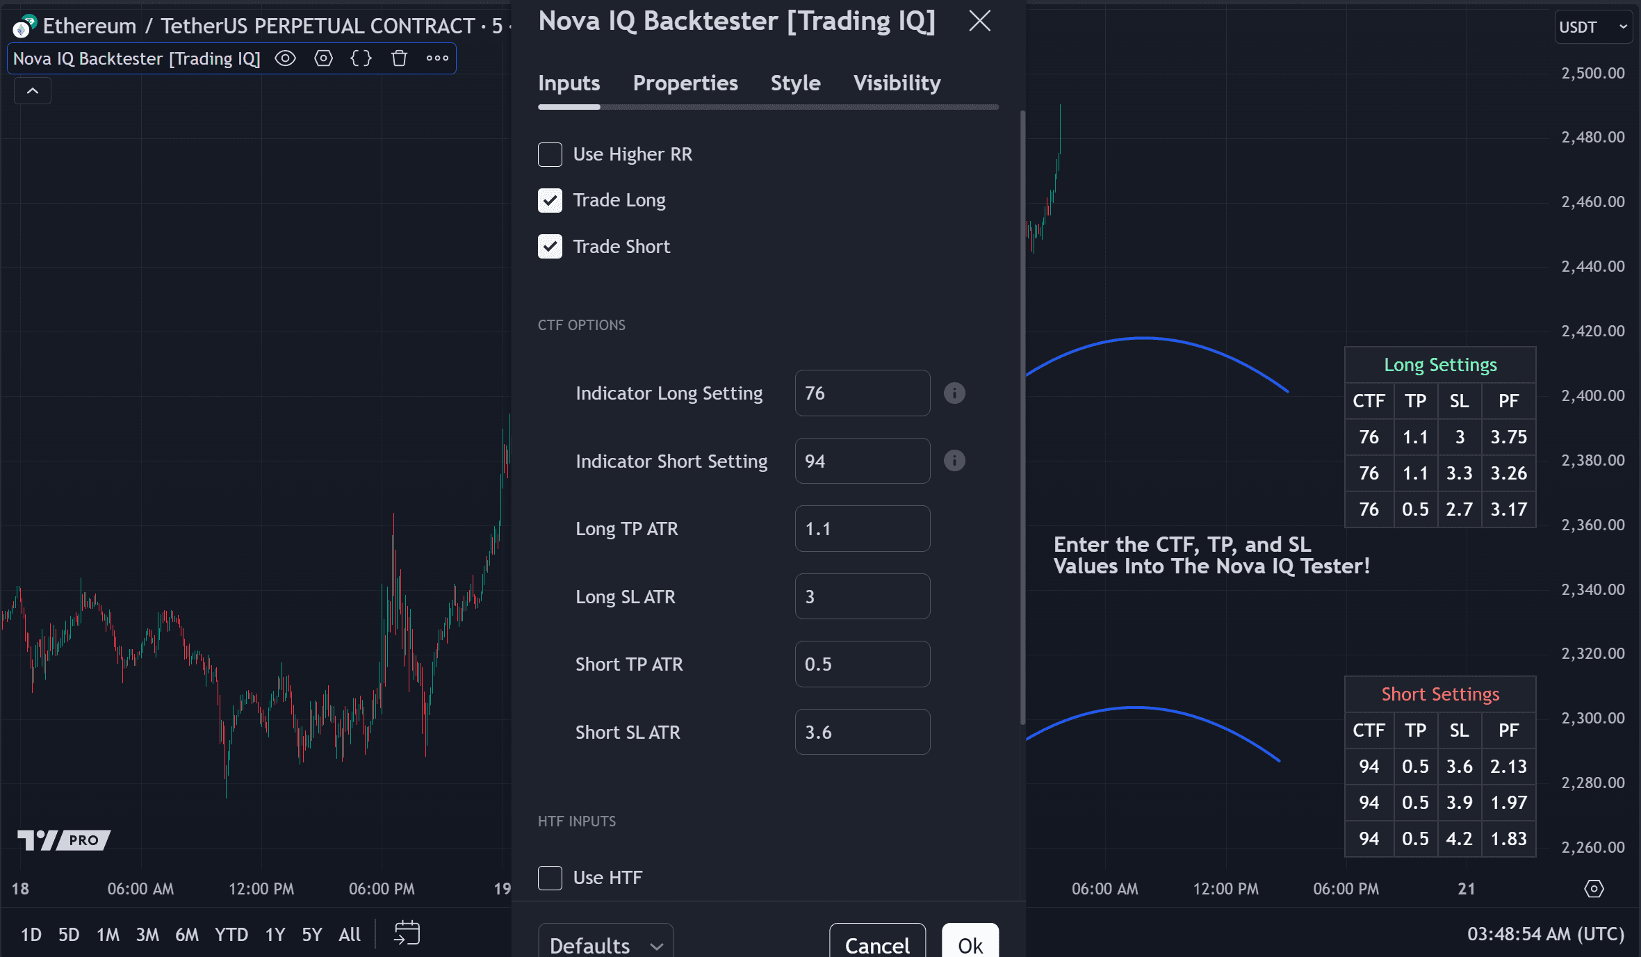1641x957 pixels.
Task: Switch to the Inputs tab
Action: (x=569, y=83)
